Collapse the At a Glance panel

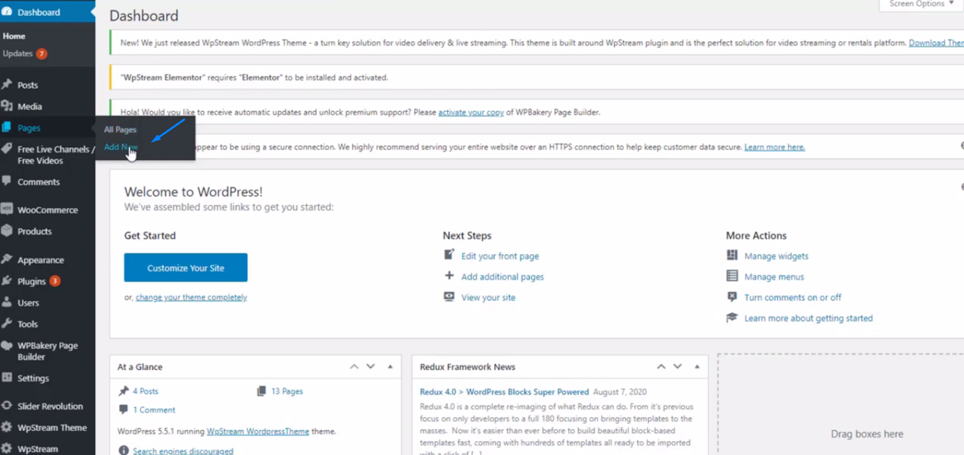[390, 367]
